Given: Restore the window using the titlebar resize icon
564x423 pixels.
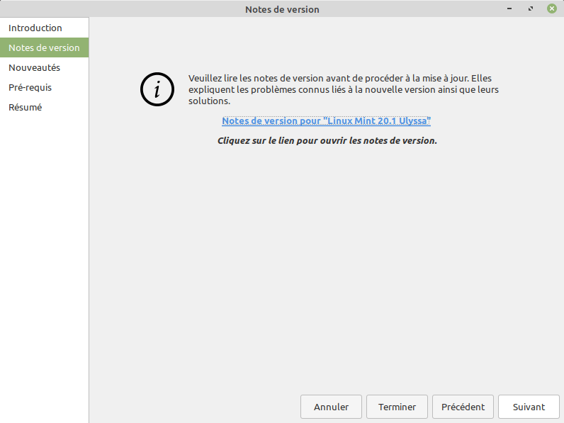Looking at the screenshot, I should coord(530,9).
